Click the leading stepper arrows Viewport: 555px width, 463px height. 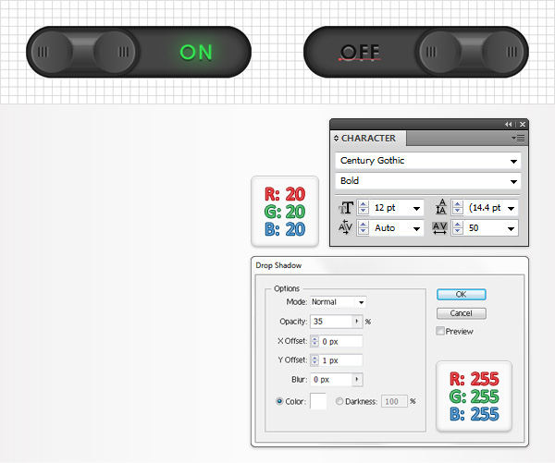pos(457,208)
